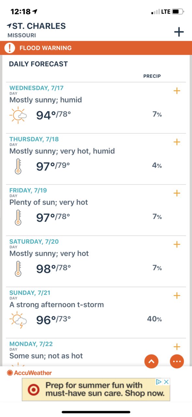The width and height of the screenshot is (192, 417).
Task: Tap the flood warning exclamation icon
Action: click(10, 48)
